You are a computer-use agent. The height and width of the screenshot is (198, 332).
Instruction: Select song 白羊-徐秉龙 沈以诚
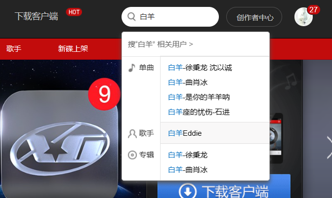(x=200, y=68)
